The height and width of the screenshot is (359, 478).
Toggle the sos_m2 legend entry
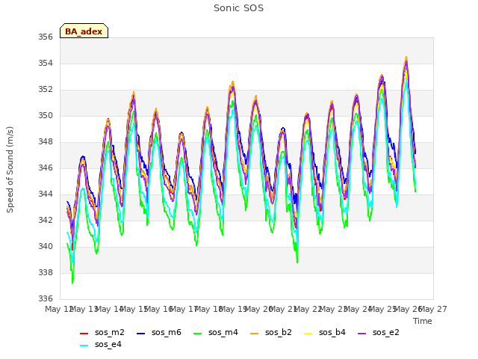(102, 332)
